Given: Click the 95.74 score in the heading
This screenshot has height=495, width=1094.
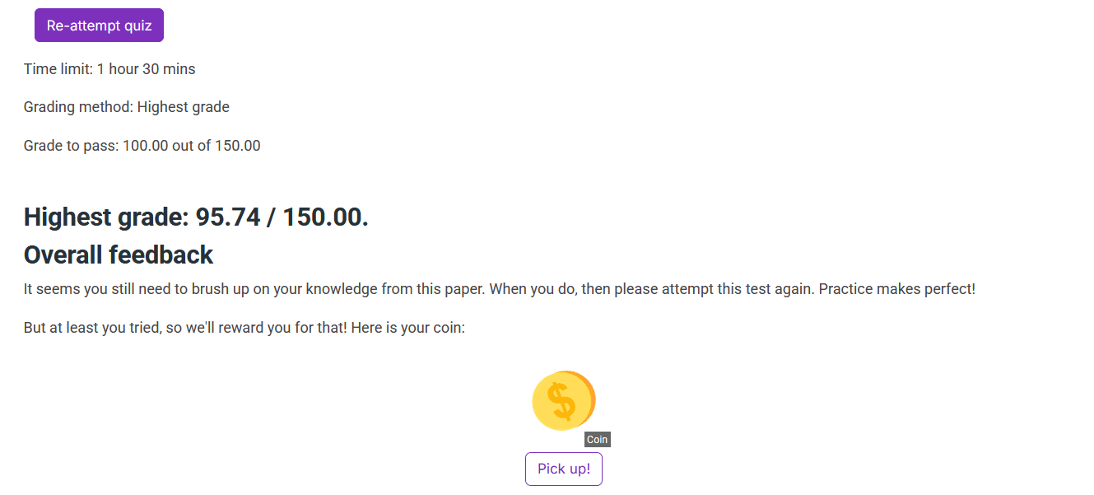Looking at the screenshot, I should point(228,217).
